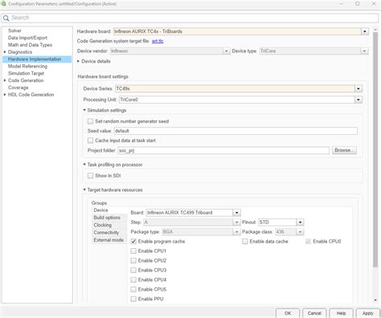This screenshot has height=318, width=381.
Task: Open the Solver pane
Action: [x=14, y=31]
